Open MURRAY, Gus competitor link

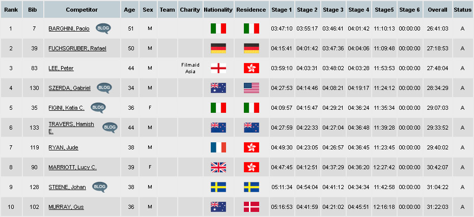click(66, 207)
